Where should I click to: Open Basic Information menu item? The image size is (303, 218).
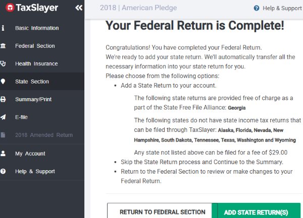pyautogui.click(x=37, y=28)
